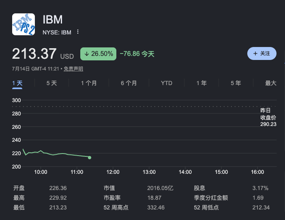The width and height of the screenshot is (285, 220).
Task: Switch to the 1 个月 chart tab
Action: pyautogui.click(x=89, y=83)
